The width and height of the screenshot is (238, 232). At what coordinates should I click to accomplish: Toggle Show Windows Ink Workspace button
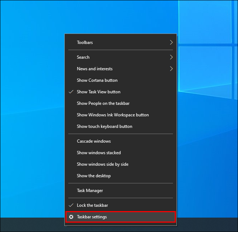113,115
